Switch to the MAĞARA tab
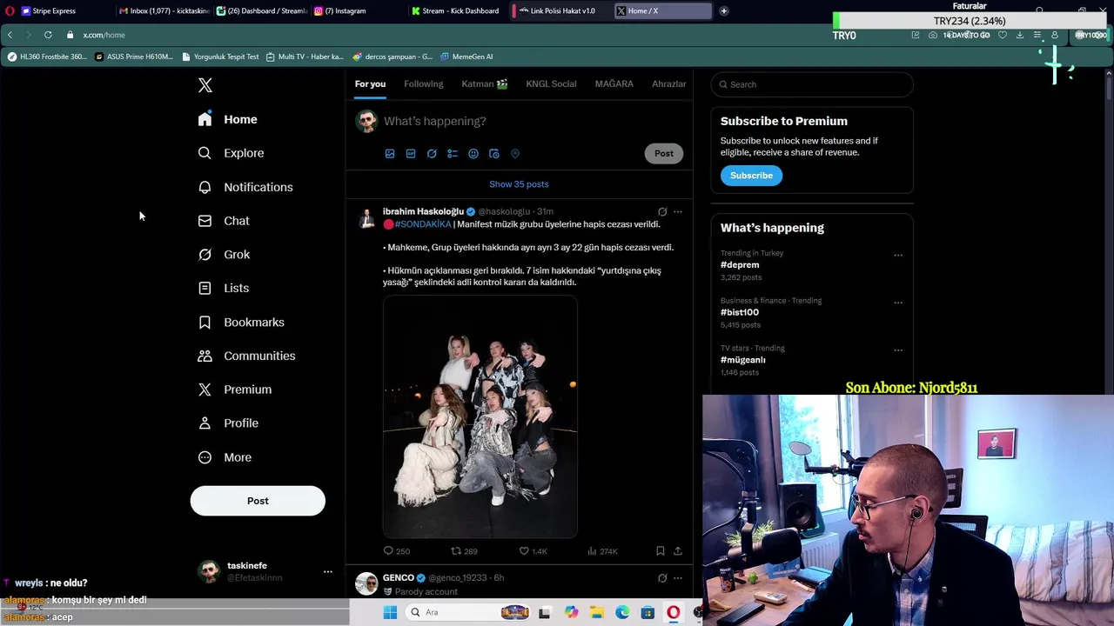1114x626 pixels. coord(614,83)
